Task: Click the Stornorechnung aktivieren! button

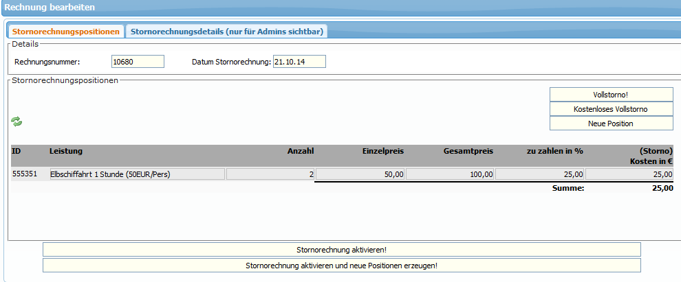Action: coord(341,250)
